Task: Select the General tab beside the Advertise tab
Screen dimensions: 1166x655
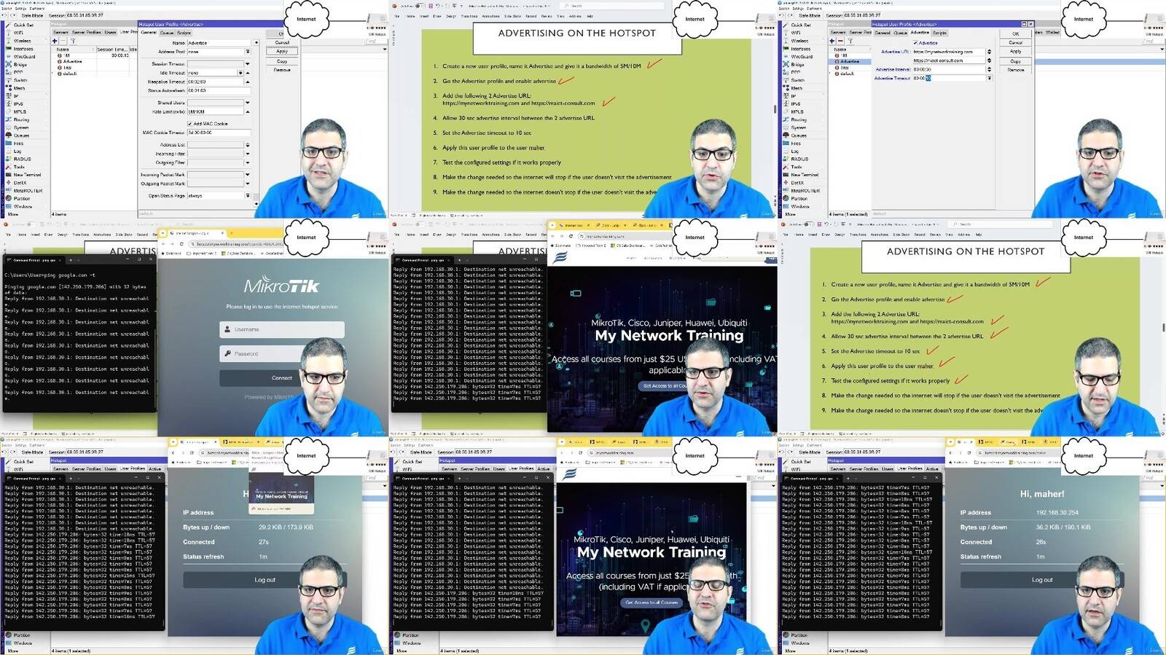Action: (882, 33)
